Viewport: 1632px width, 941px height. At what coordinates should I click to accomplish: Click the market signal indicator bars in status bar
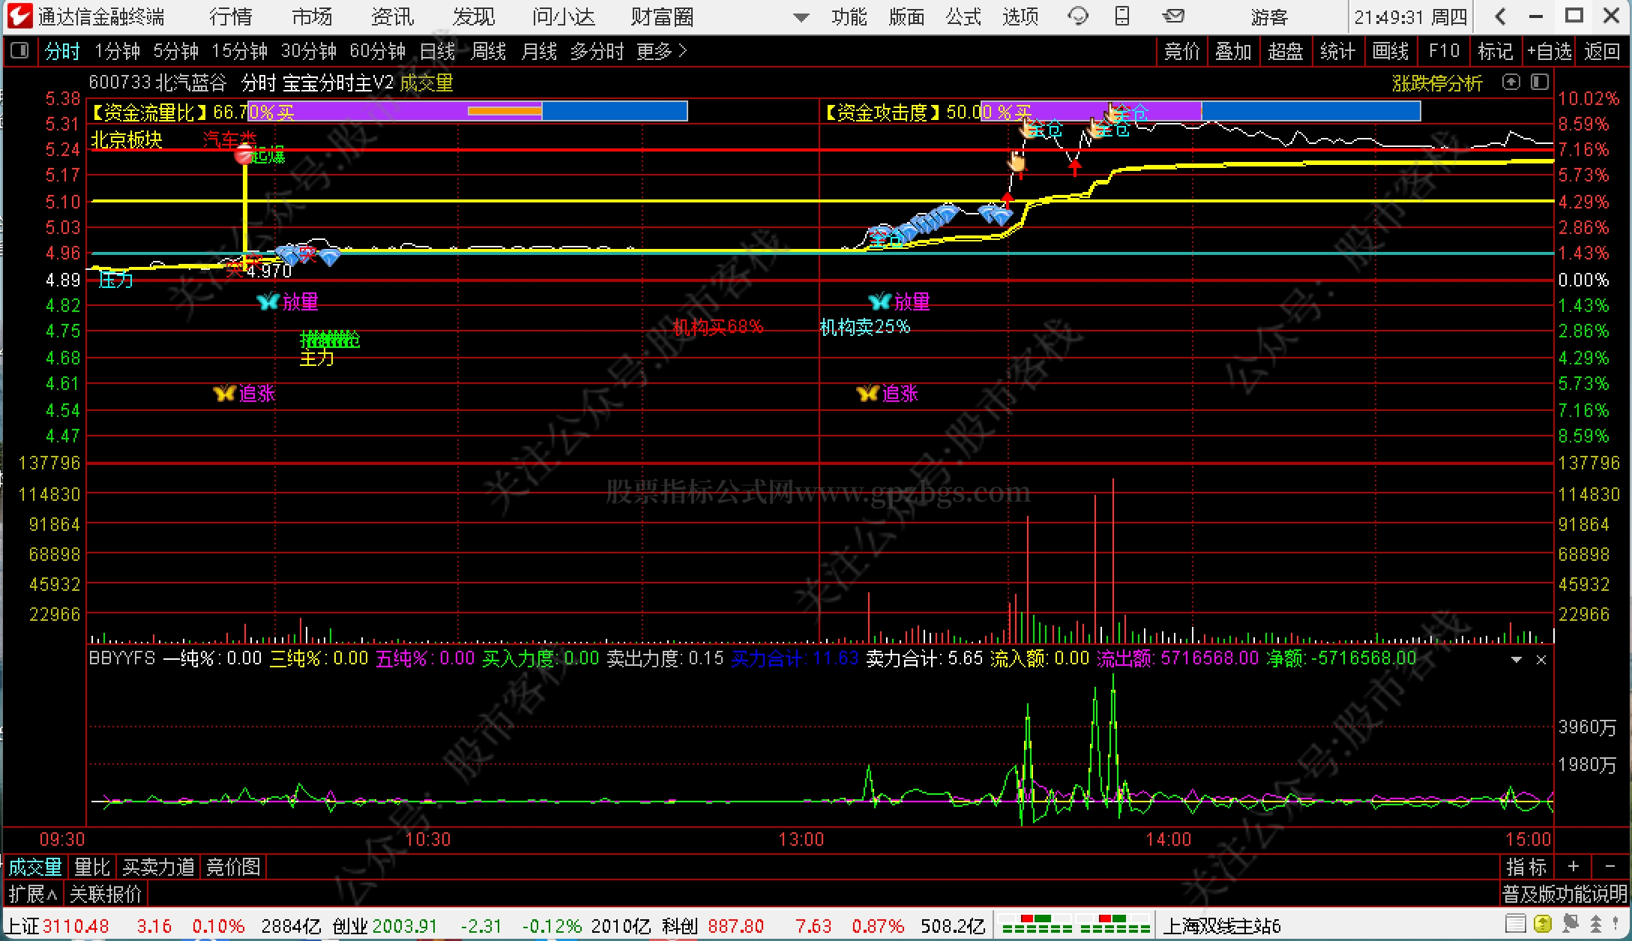tap(1075, 925)
